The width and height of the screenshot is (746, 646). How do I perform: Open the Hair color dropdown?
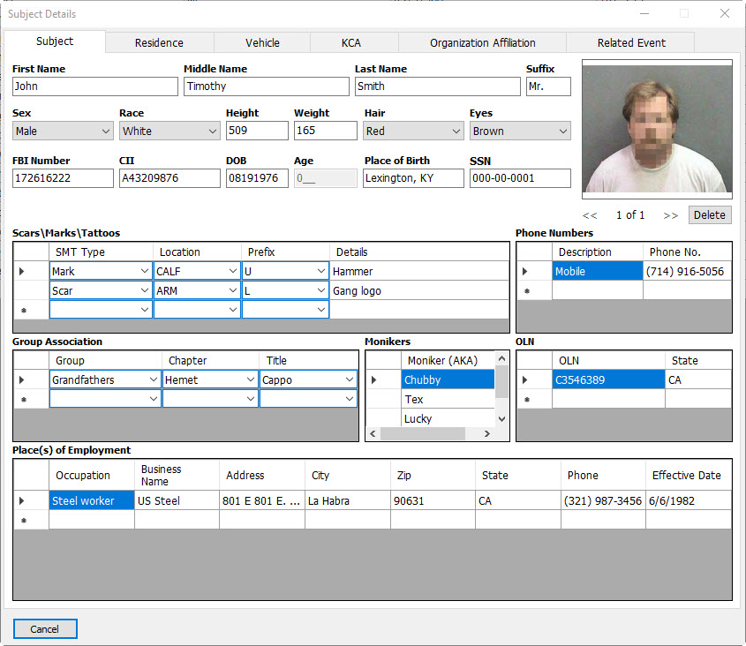coord(456,131)
